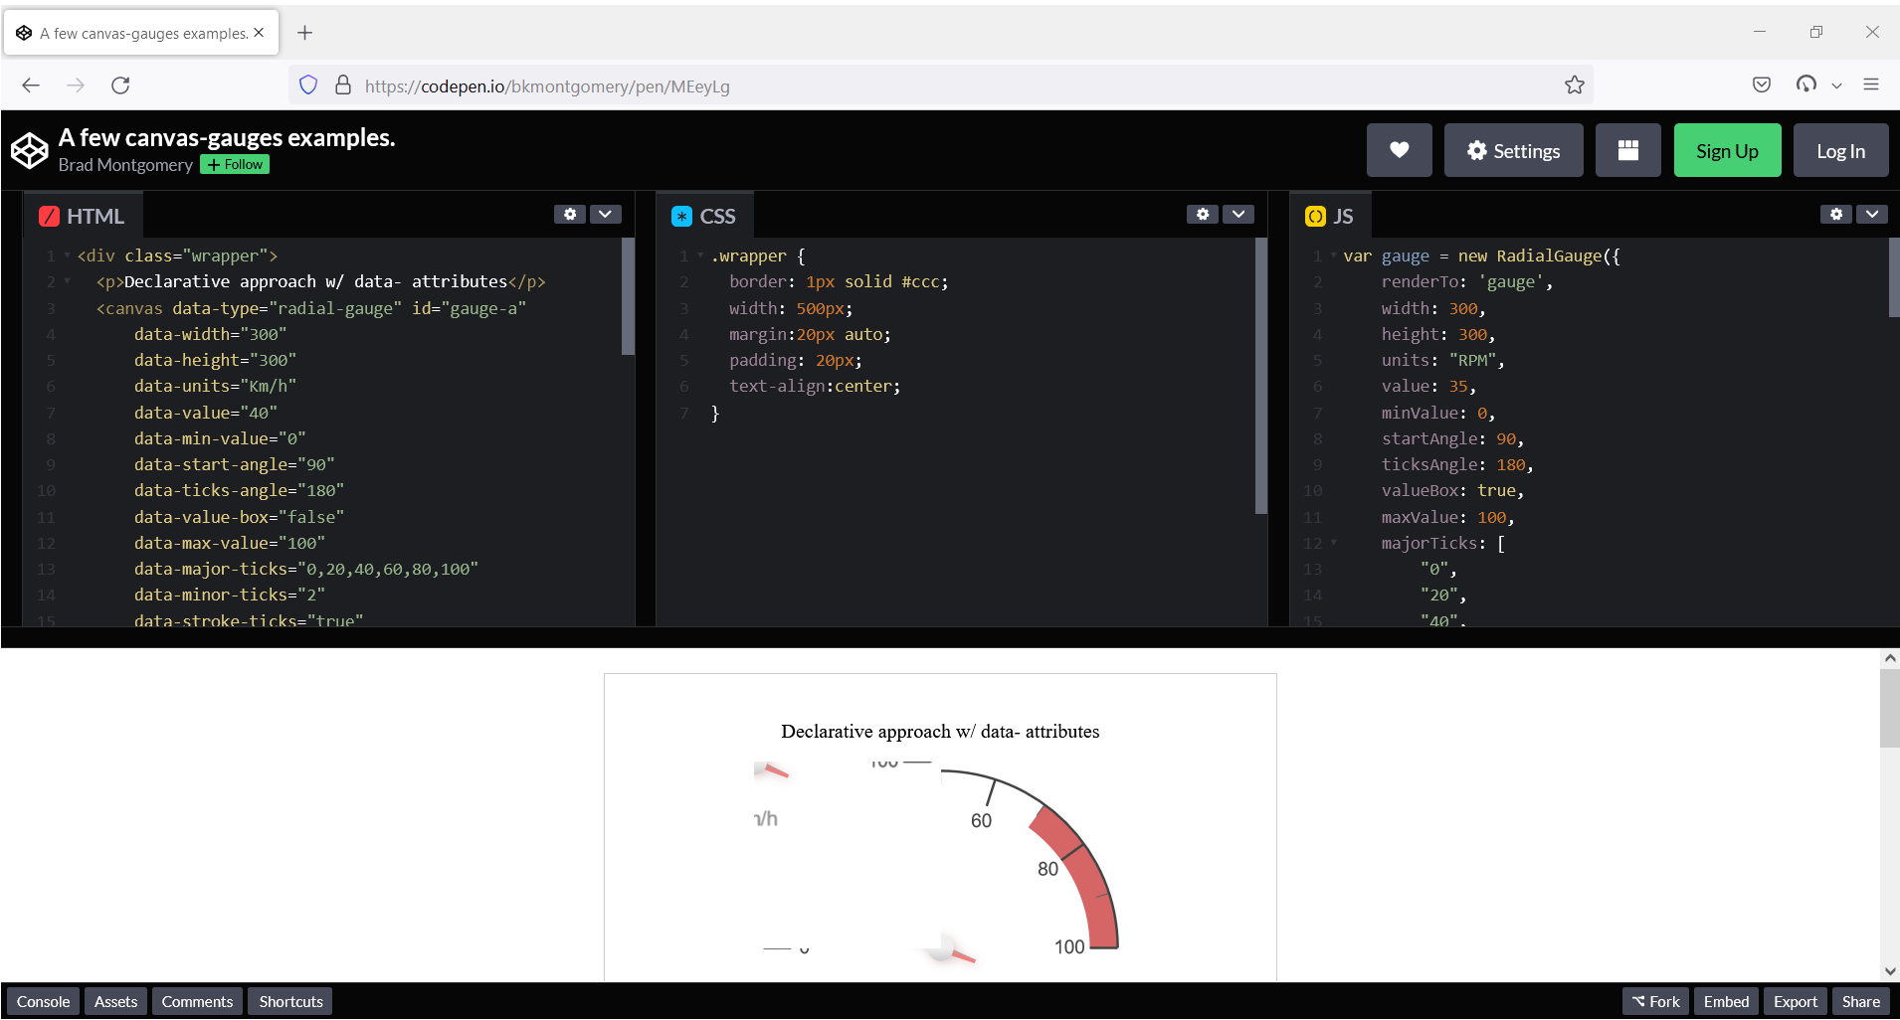Bookmark the page with the star icon
Screen dimensions: 1900x1020
point(1575,85)
